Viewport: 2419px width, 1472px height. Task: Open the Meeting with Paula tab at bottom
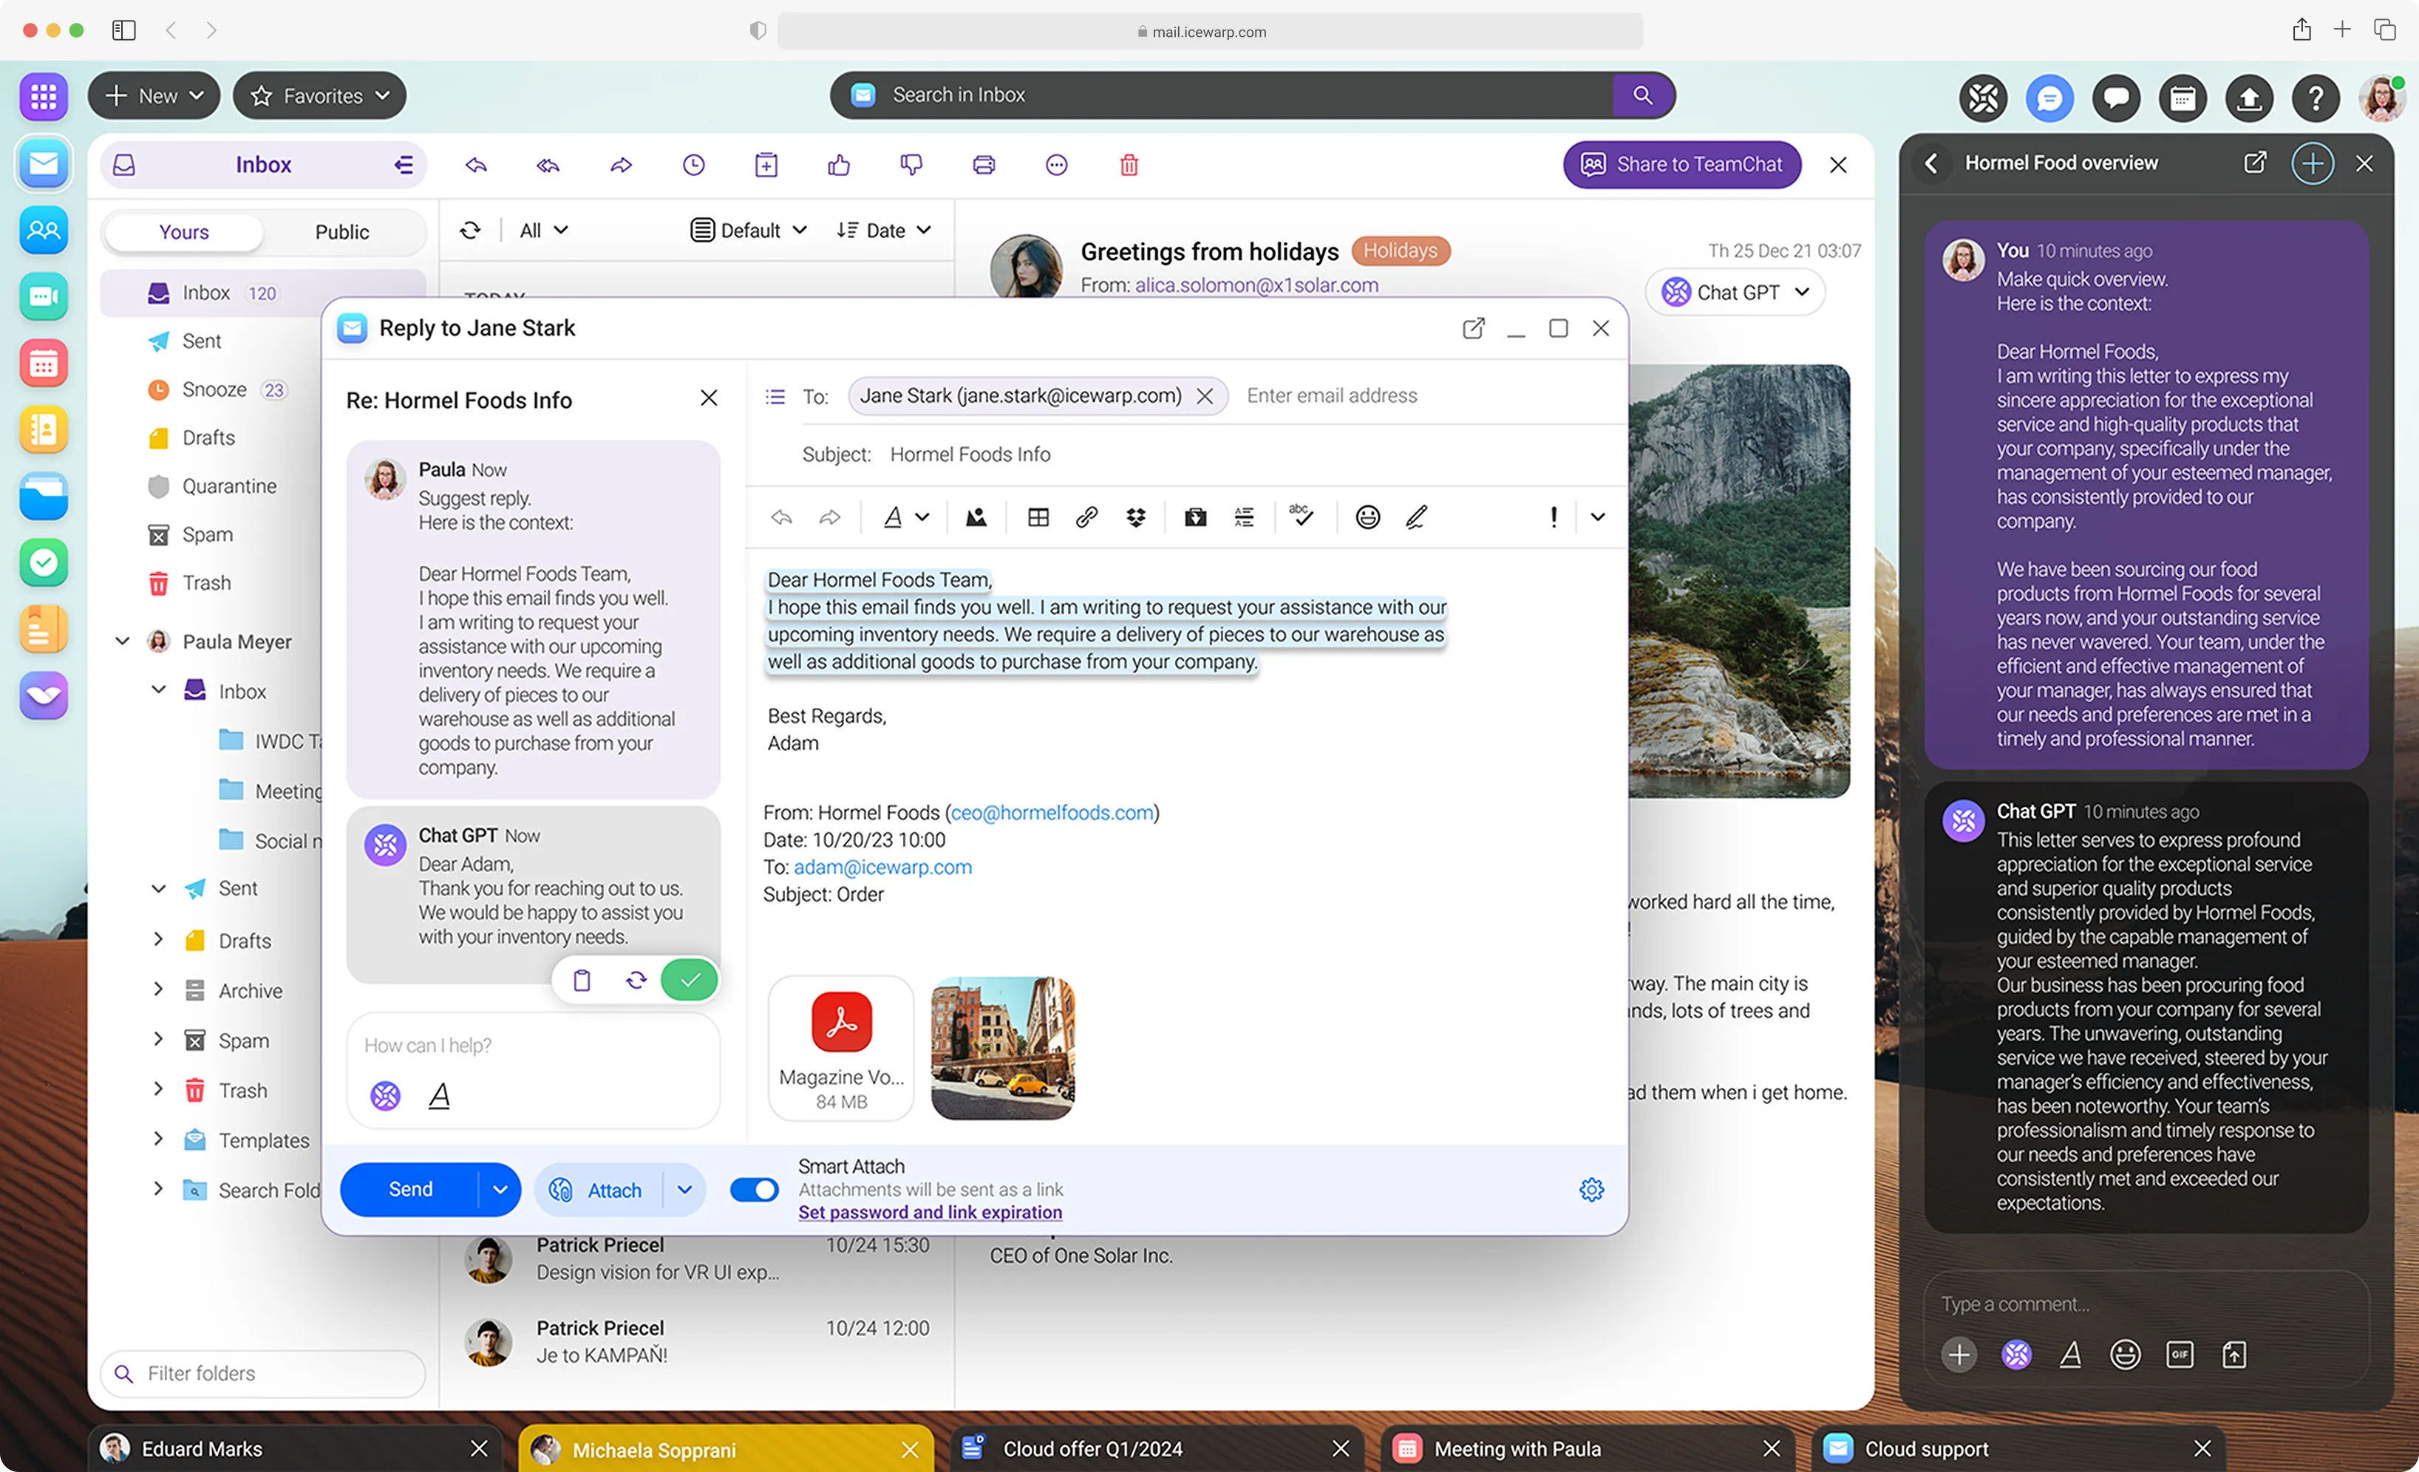point(1517,1448)
